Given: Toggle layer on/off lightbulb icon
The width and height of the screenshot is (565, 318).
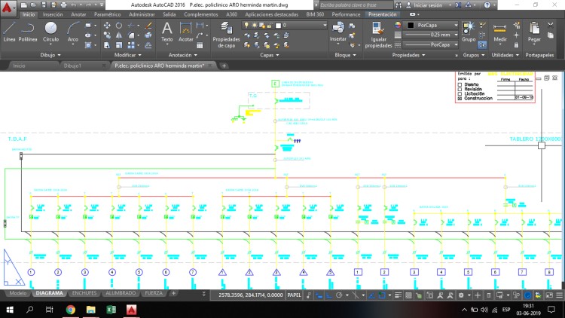Looking at the screenshot, I should click(x=246, y=25).
